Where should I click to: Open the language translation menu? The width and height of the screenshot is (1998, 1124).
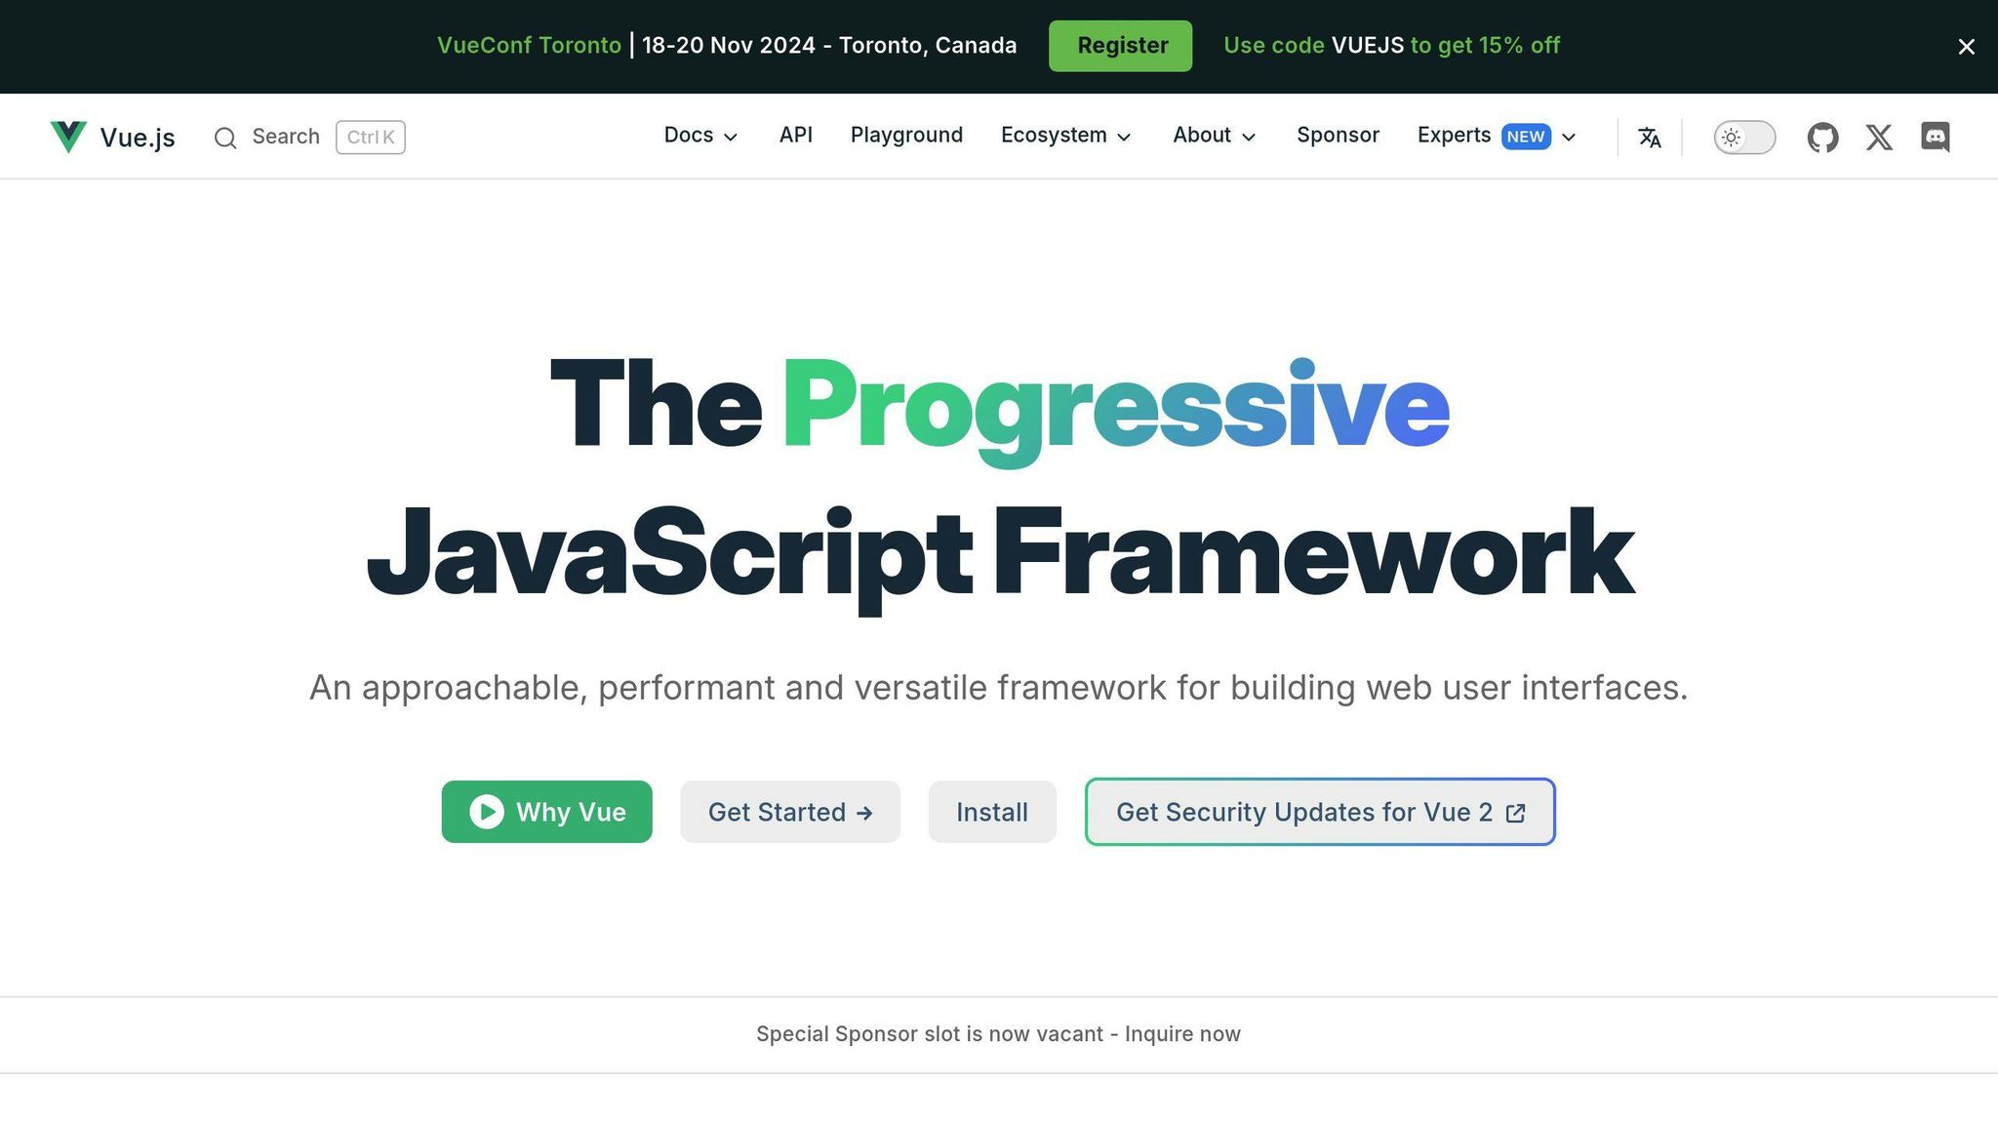coord(1650,137)
